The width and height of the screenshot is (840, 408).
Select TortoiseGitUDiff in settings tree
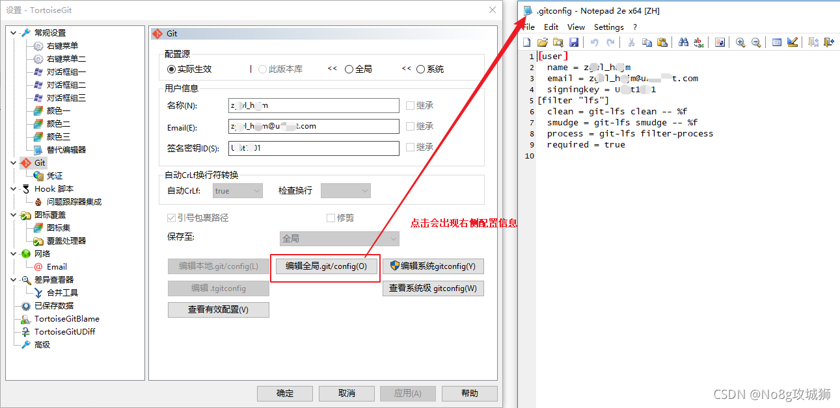point(64,331)
